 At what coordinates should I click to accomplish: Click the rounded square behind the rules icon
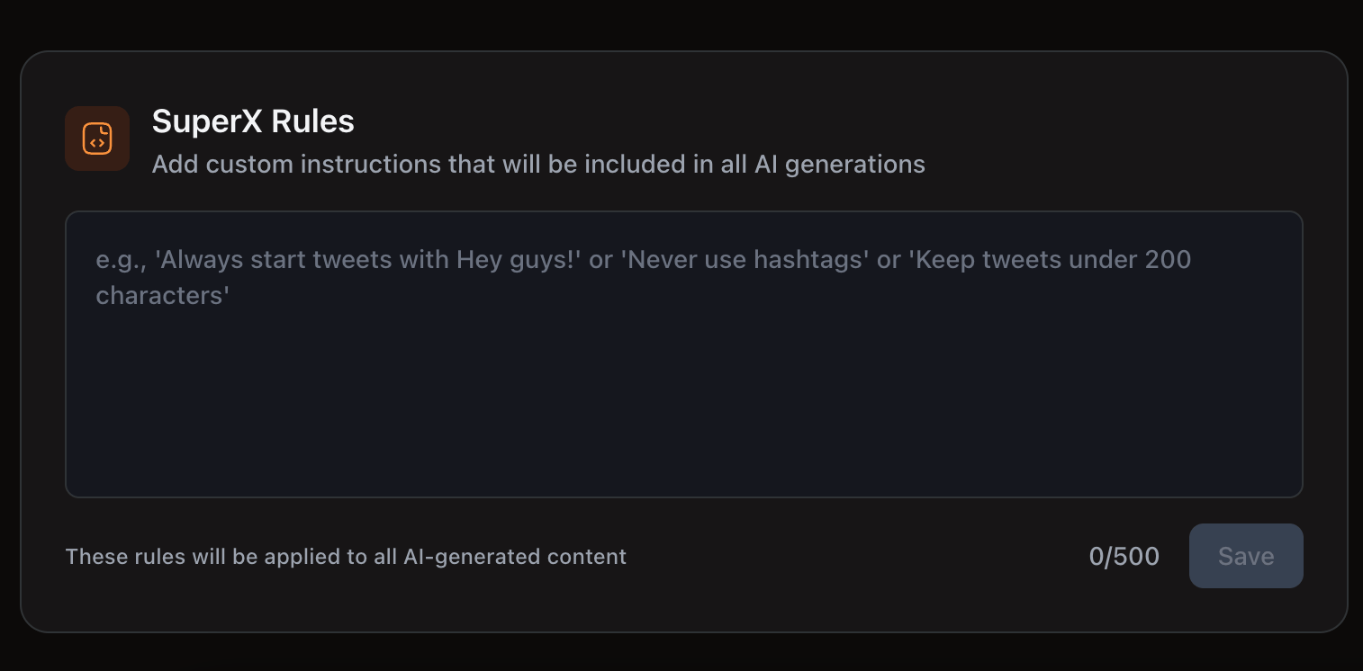tap(76, 117)
